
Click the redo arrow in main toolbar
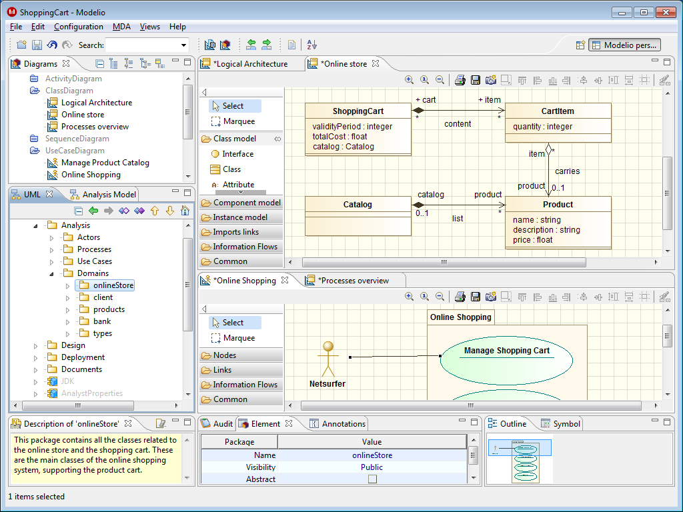tap(67, 45)
